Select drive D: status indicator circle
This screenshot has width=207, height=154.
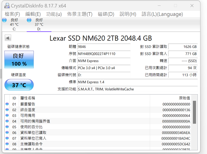(29, 20)
